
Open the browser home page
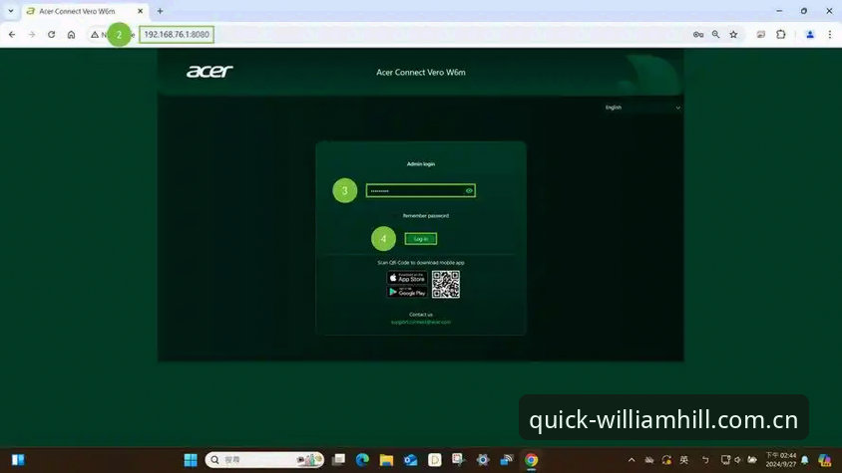point(72,34)
